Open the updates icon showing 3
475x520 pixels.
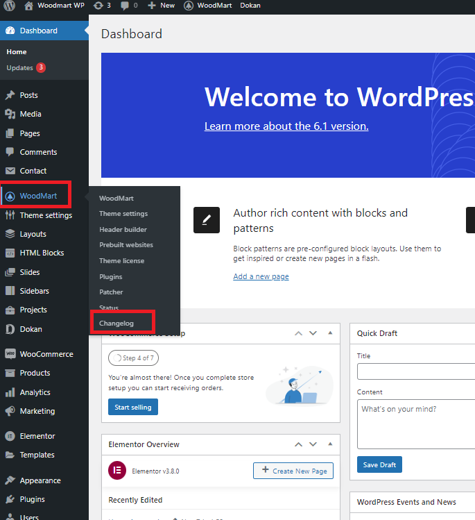click(x=98, y=6)
